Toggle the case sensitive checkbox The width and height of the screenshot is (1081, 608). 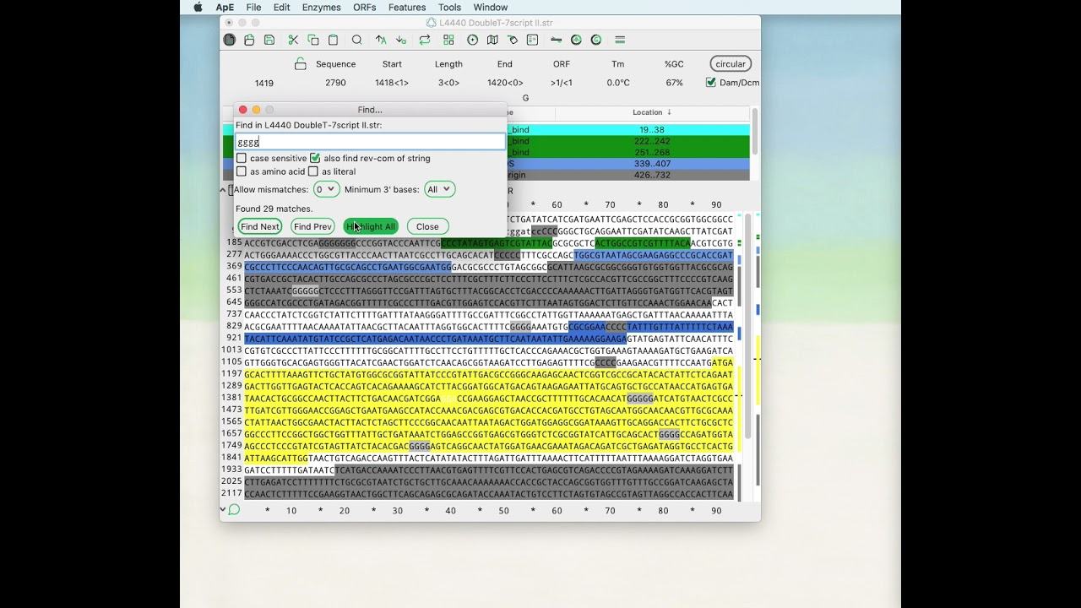click(242, 158)
